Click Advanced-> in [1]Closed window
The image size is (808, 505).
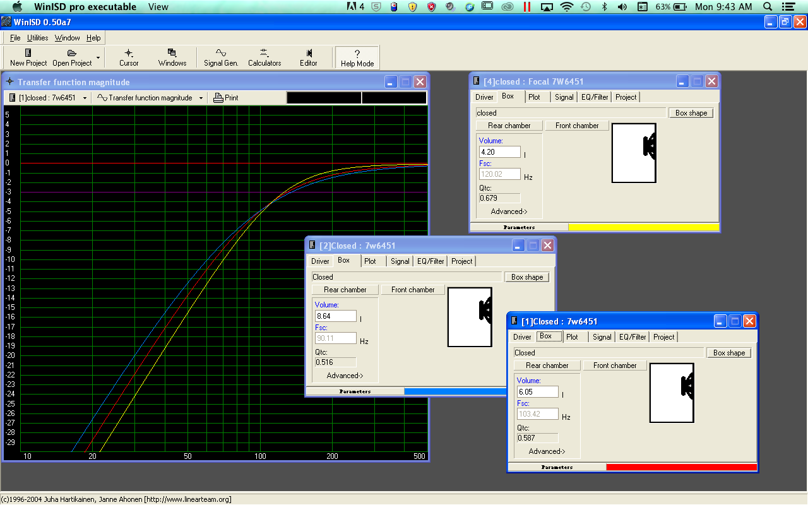547,451
